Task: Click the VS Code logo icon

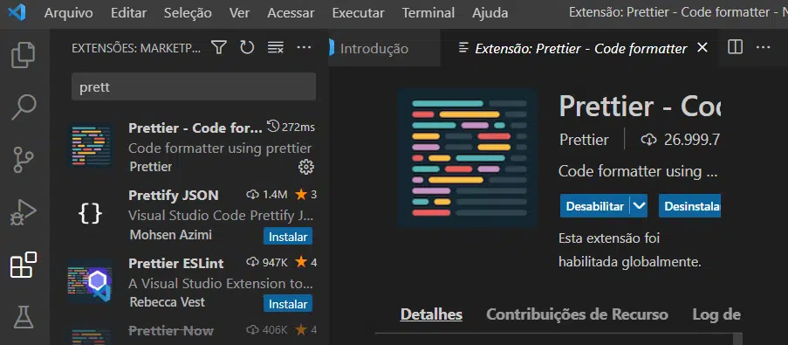Action: coord(17,12)
